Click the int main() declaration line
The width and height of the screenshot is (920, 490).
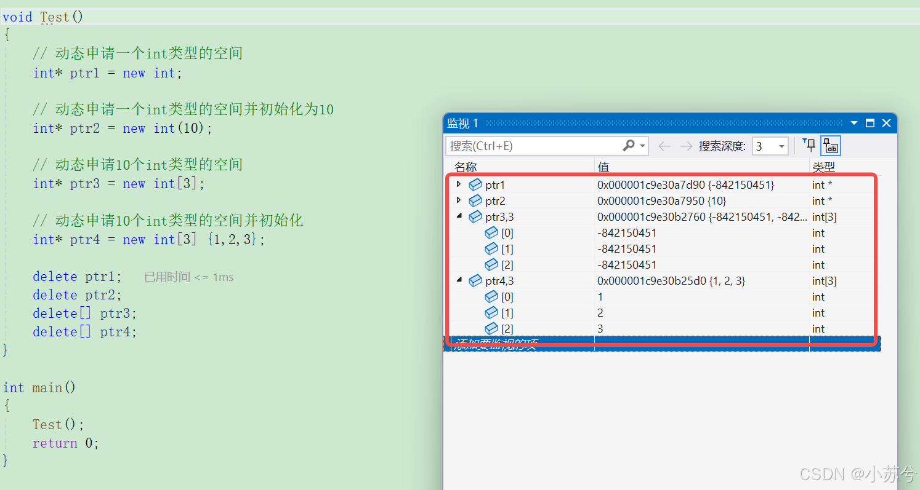39,388
